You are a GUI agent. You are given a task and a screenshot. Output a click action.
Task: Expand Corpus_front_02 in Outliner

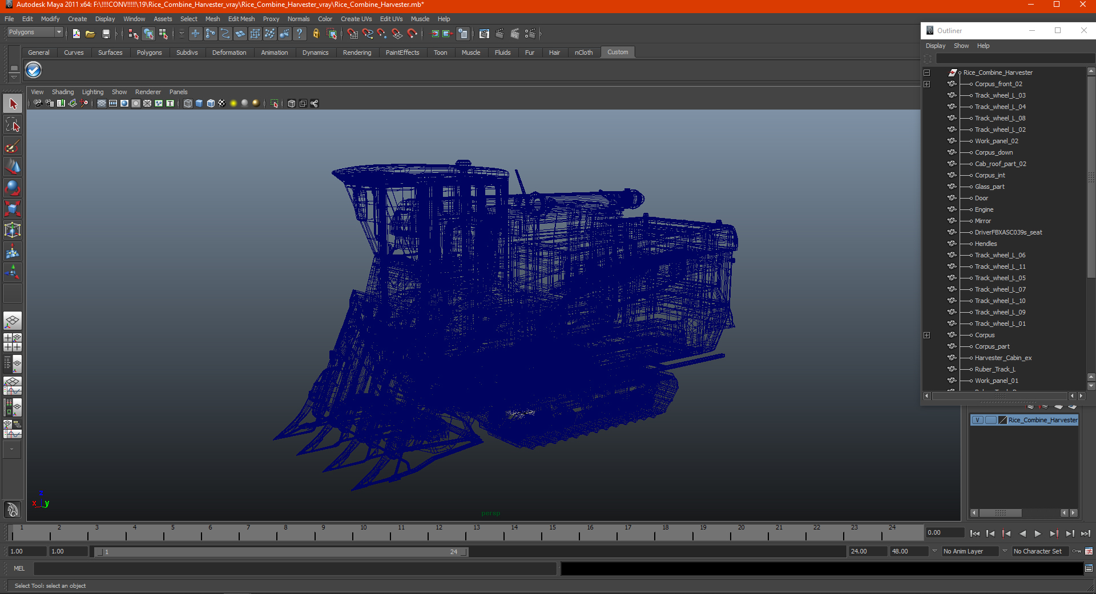(x=926, y=84)
